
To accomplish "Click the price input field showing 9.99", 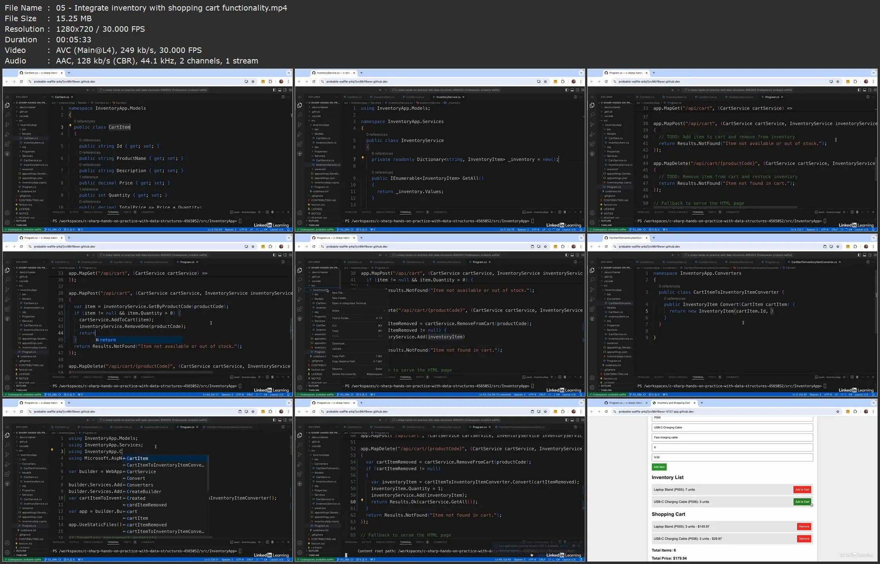I will [x=732, y=457].
